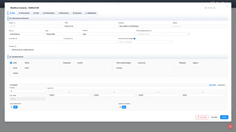Check Esterna (di un collaboratore) box

(10, 50)
